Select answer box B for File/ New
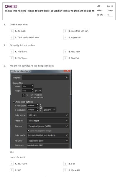Viewport: 118px width, 177px height. 65,52
